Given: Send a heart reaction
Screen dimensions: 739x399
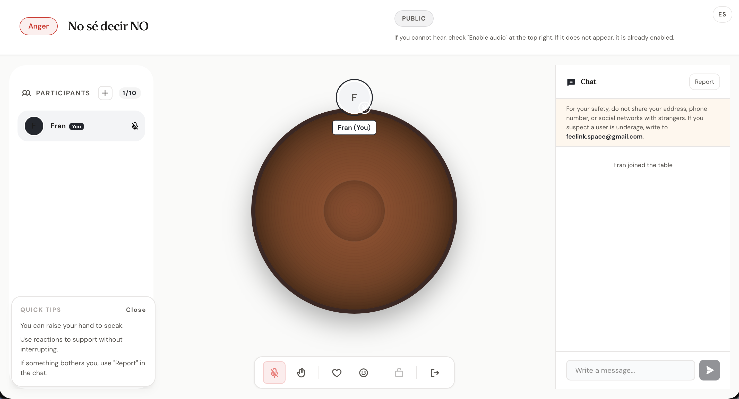Looking at the screenshot, I should point(337,372).
